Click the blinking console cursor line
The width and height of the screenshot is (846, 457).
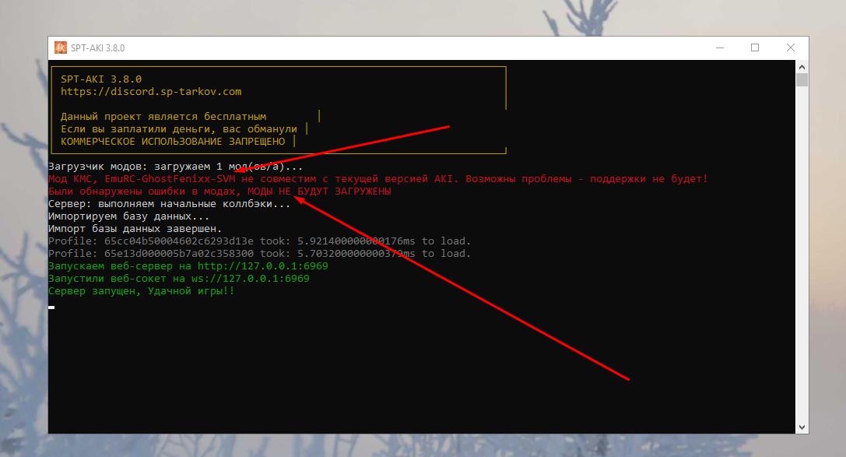tap(51, 308)
